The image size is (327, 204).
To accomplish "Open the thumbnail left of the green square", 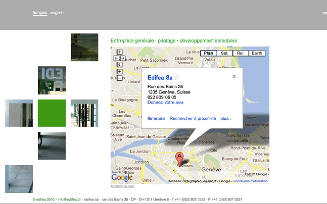I will pos(19,113).
